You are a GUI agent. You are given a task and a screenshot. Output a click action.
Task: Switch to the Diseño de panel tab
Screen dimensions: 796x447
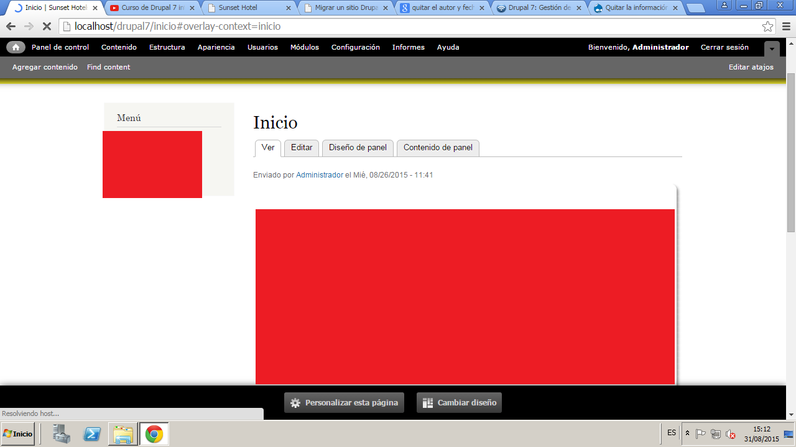[358, 148]
